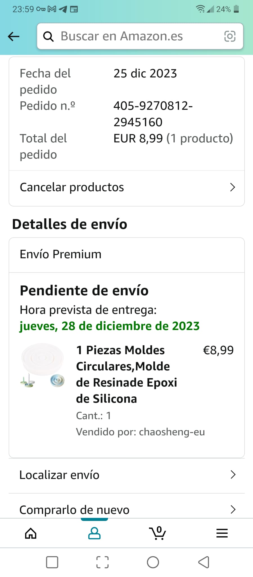Open the account profile tab
253x577 pixels.
point(94,533)
